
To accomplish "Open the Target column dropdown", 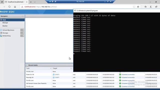I will (71, 68).
